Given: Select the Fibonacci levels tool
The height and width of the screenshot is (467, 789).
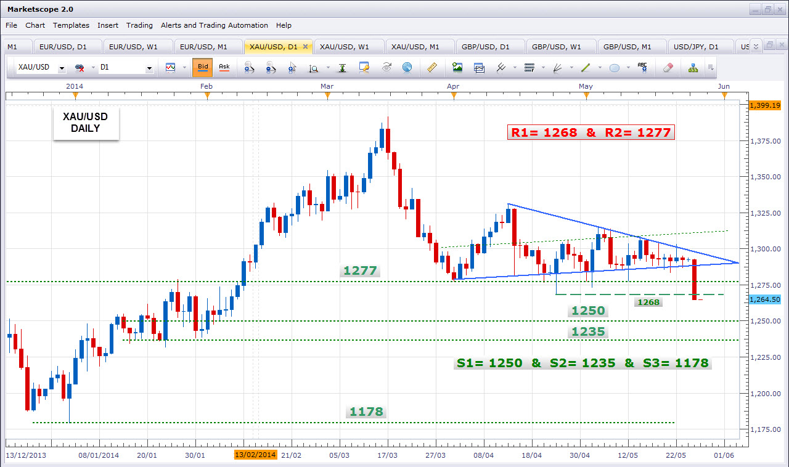Looking at the screenshot, I should click(529, 68).
